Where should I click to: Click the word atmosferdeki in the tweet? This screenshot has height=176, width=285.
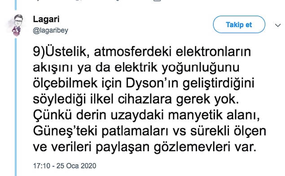(133, 52)
